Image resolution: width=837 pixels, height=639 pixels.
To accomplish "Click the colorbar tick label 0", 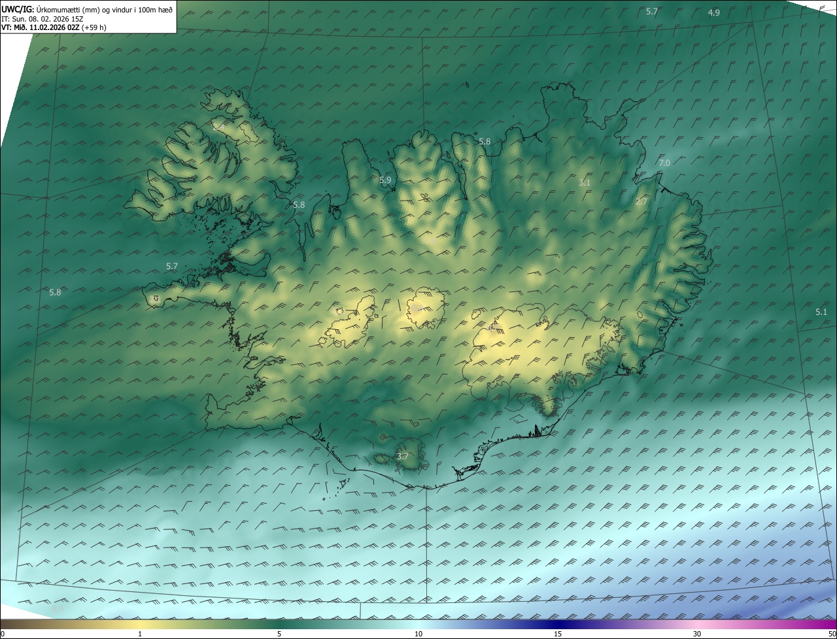I will click(x=3, y=634).
